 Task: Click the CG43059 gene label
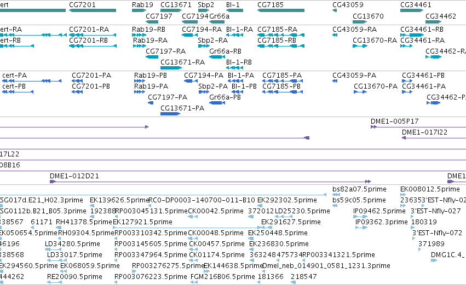[x=348, y=5]
